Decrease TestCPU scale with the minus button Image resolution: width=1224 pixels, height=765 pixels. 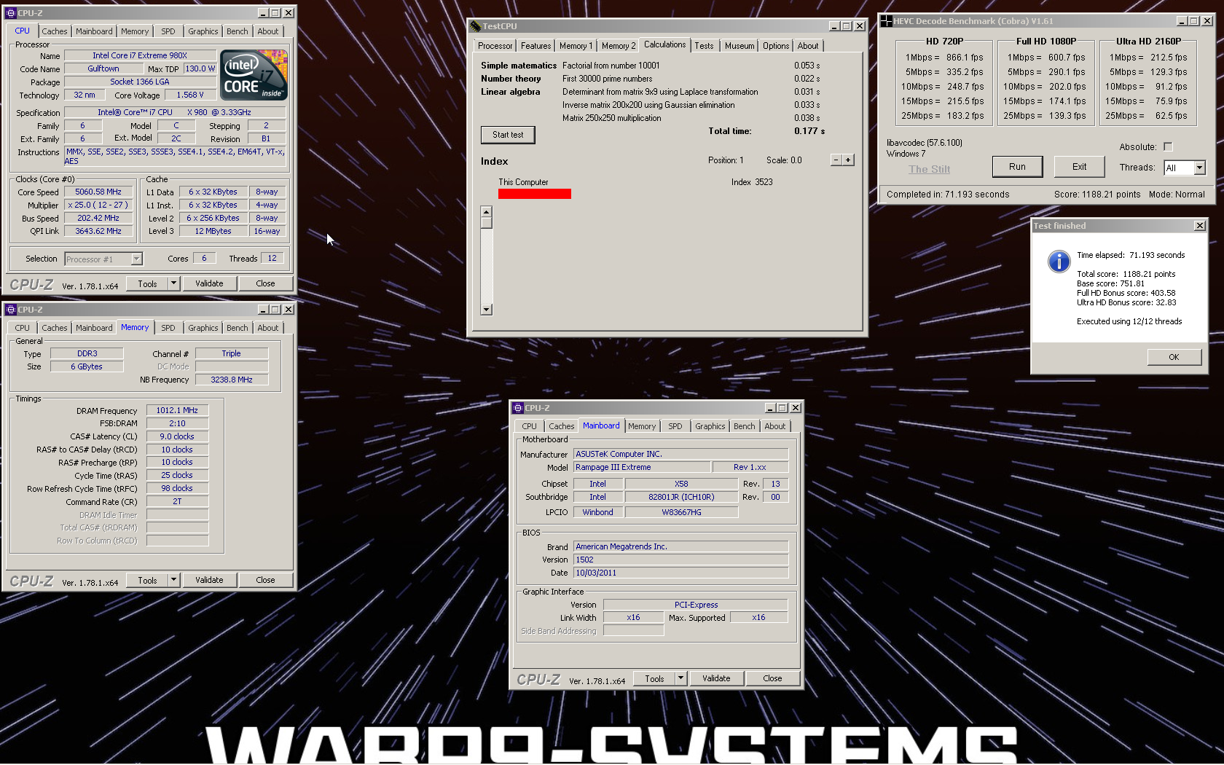[x=836, y=160]
